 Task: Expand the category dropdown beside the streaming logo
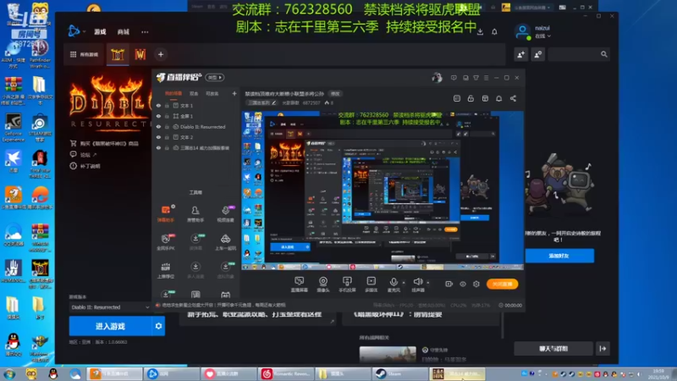(215, 77)
